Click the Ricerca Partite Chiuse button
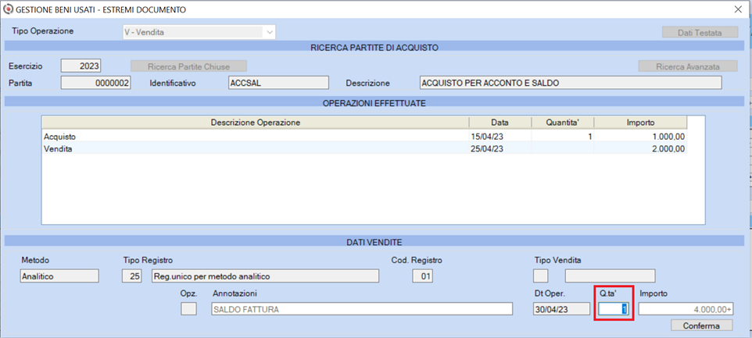This screenshot has width=752, height=338. [x=189, y=66]
